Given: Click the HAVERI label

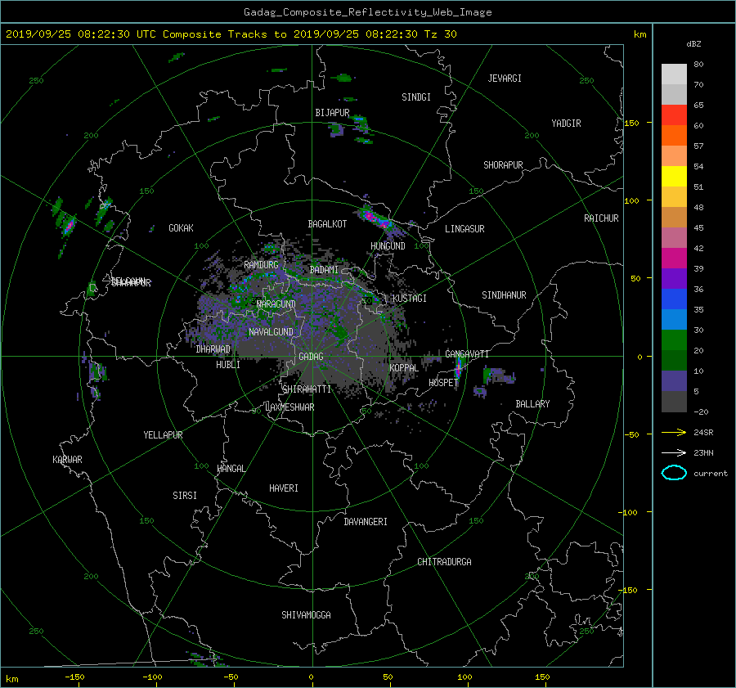Looking at the screenshot, I should click(x=284, y=488).
